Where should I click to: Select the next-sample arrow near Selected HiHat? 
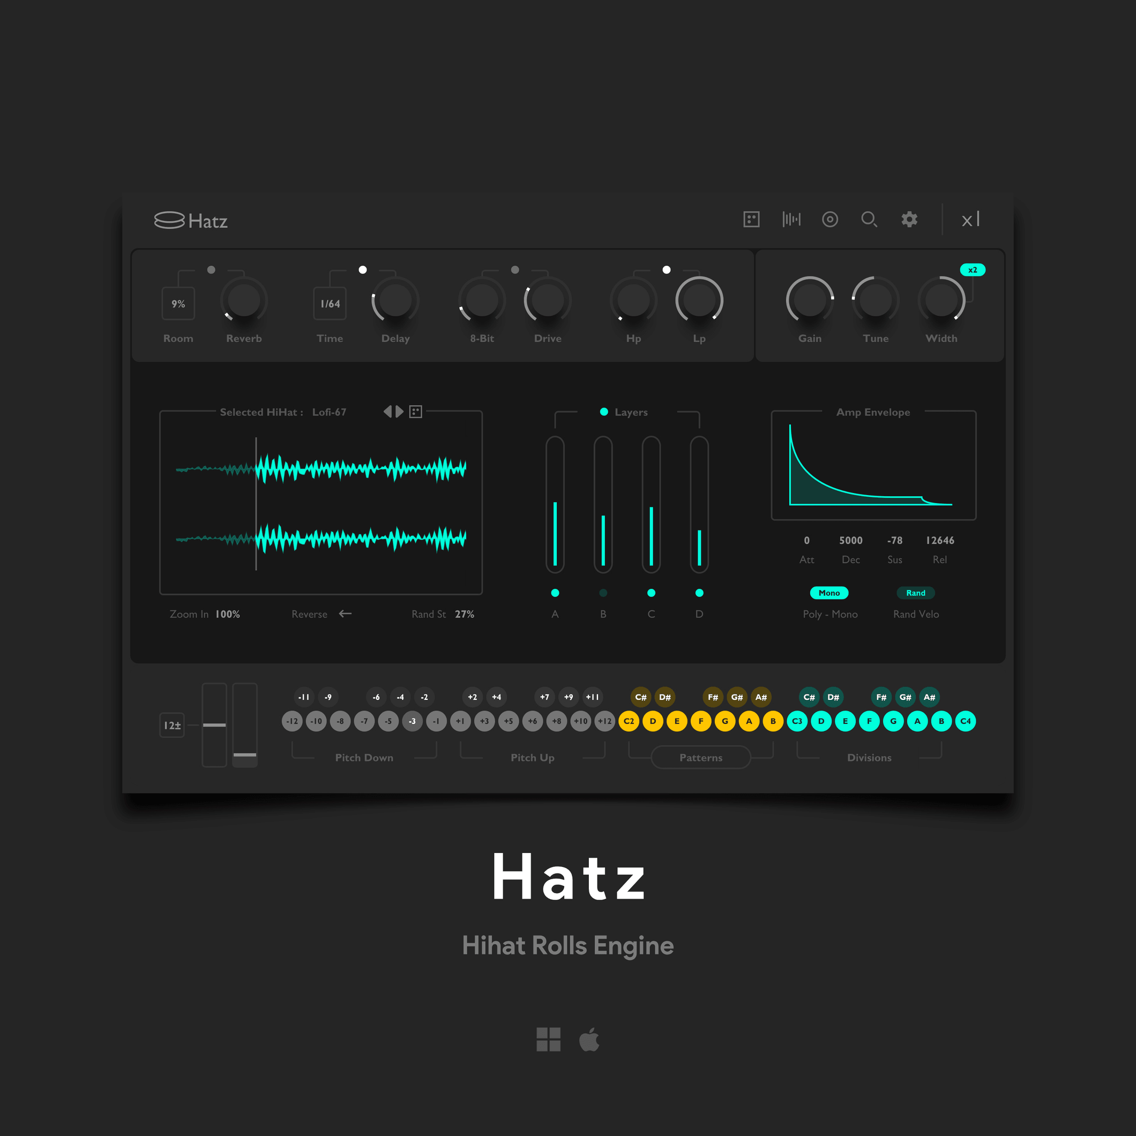(x=399, y=412)
